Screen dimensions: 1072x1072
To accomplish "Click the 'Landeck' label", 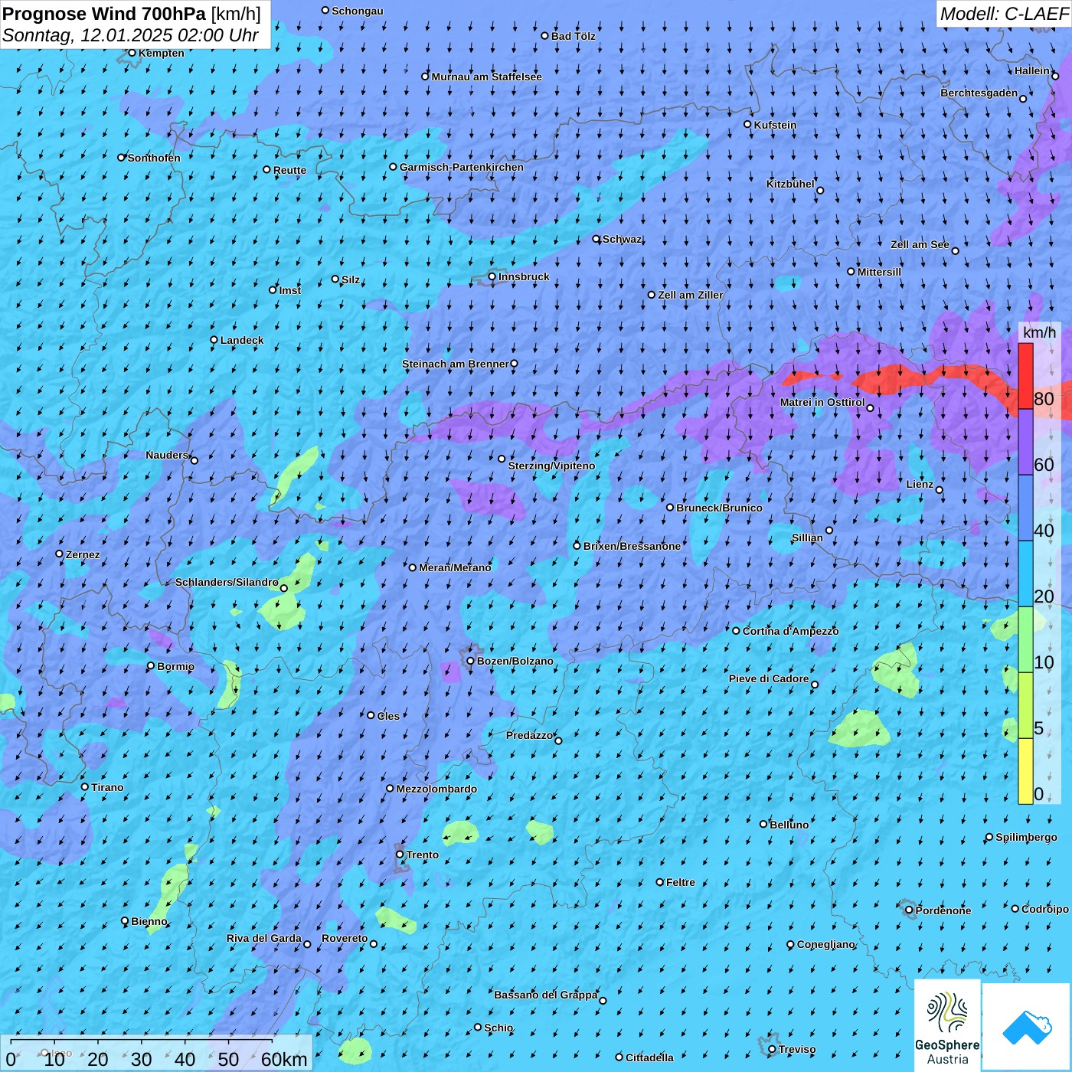I will [x=242, y=340].
